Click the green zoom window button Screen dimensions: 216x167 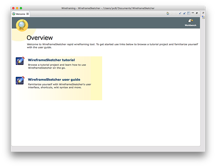click(21, 8)
